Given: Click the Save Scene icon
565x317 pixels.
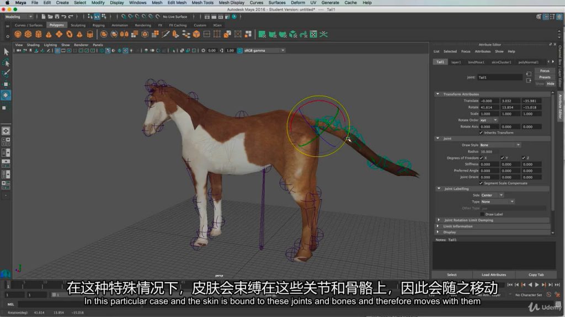Looking at the screenshot, I should coord(57,17).
